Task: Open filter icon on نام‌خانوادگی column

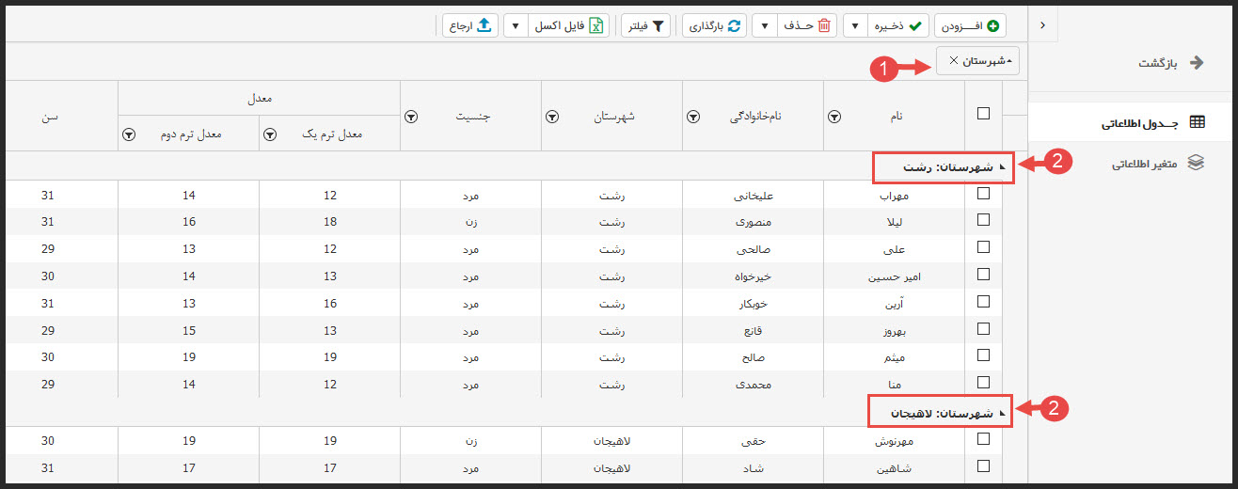Action: [692, 117]
